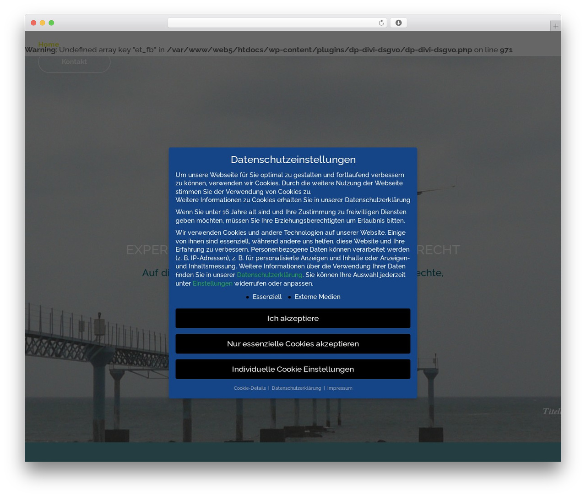The image size is (586, 497).
Task: Follow the green Einstellungen link
Action: coord(212,283)
